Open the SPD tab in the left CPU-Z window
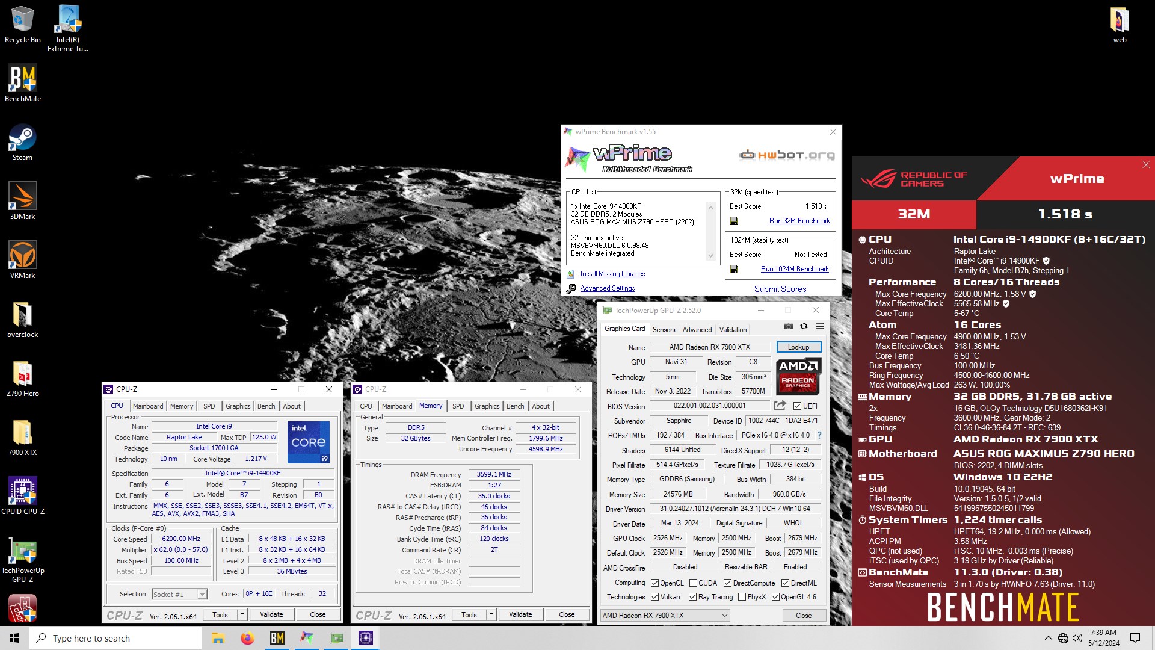This screenshot has height=650, width=1155. 209,406
